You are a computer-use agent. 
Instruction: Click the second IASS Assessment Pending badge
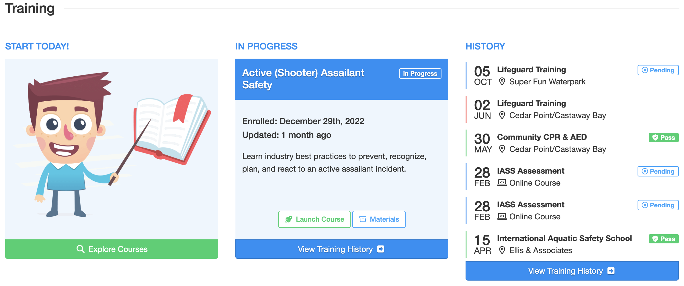point(658,205)
